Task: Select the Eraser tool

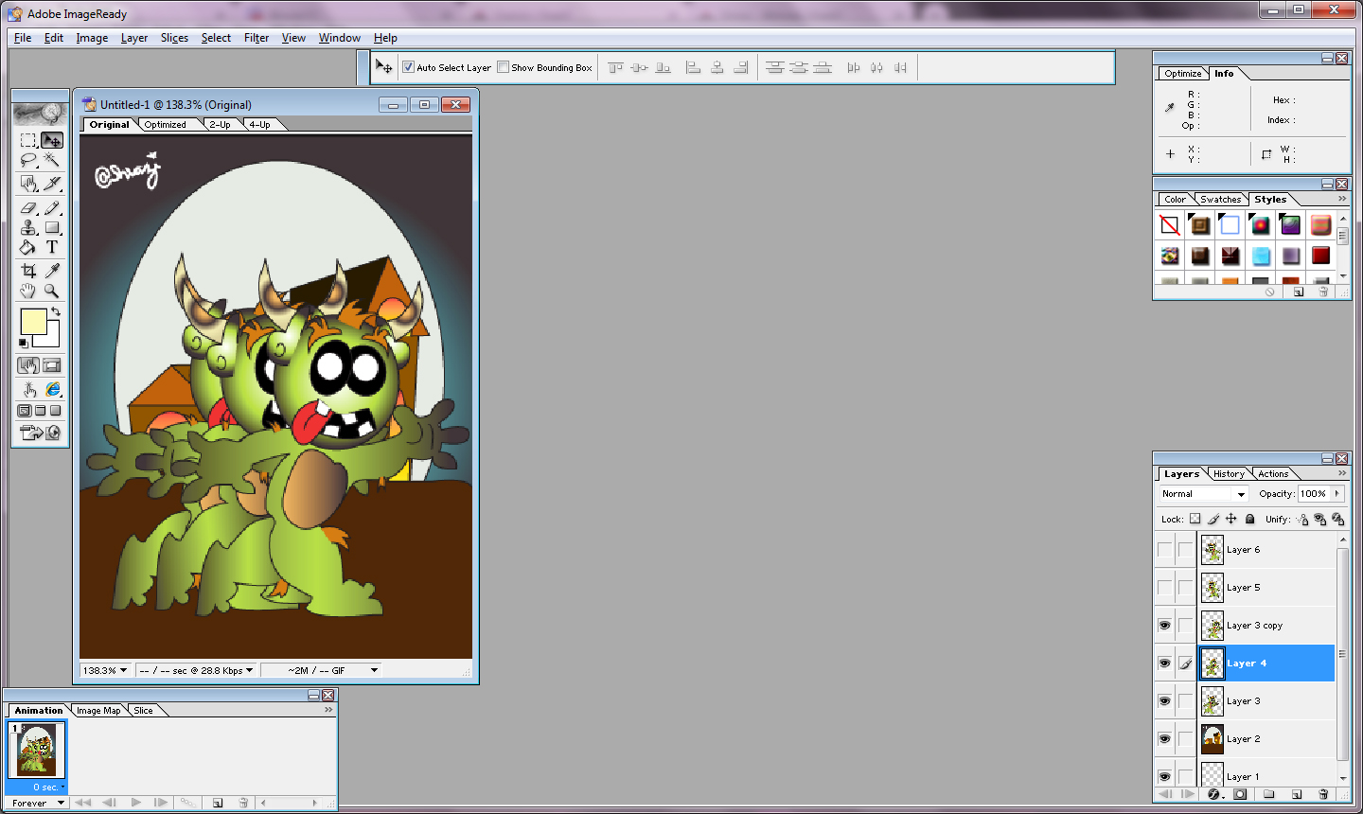Action: pos(28,207)
